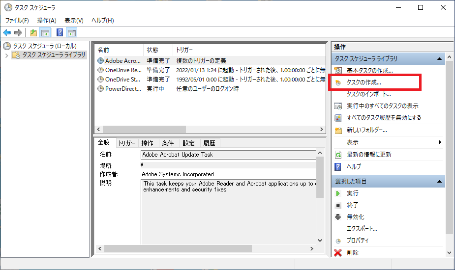Click 基本タスクの作成... action

(x=370, y=70)
